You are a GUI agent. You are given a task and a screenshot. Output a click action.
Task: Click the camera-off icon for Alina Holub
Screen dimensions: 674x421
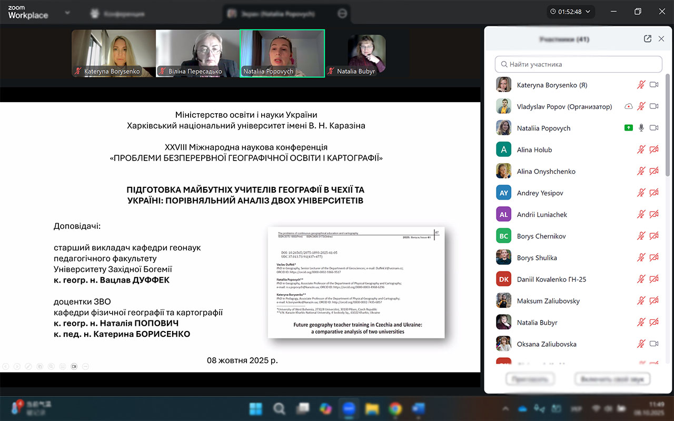(654, 149)
